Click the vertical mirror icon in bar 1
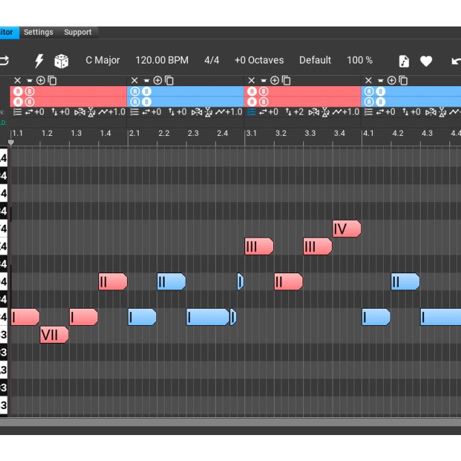Image resolution: width=461 pixels, height=461 pixels. 92,112
